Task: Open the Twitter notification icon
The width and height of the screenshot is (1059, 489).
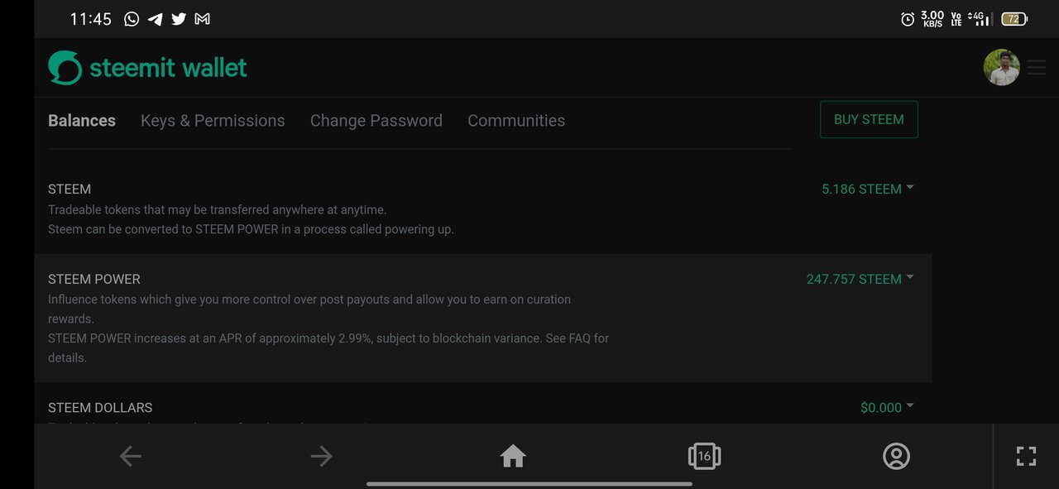Action: [179, 19]
